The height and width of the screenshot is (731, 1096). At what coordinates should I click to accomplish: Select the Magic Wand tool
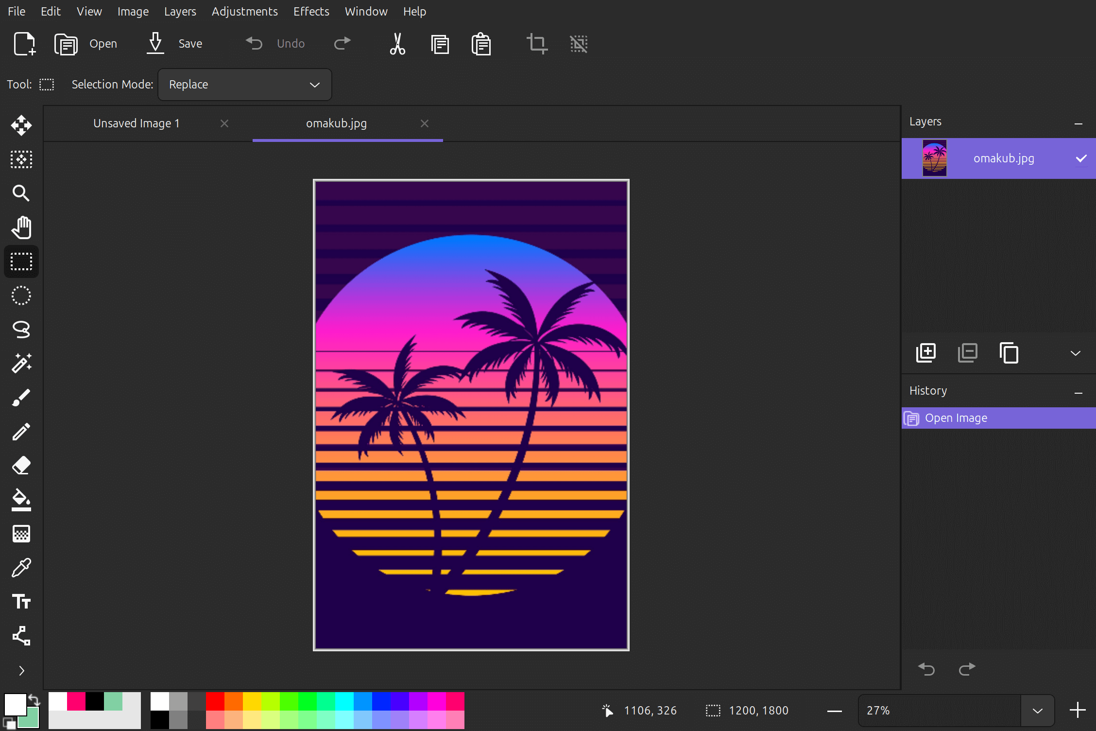(21, 364)
